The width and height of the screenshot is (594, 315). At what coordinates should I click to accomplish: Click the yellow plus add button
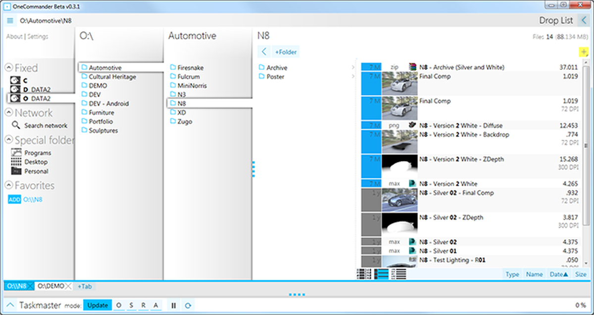pyautogui.click(x=584, y=52)
